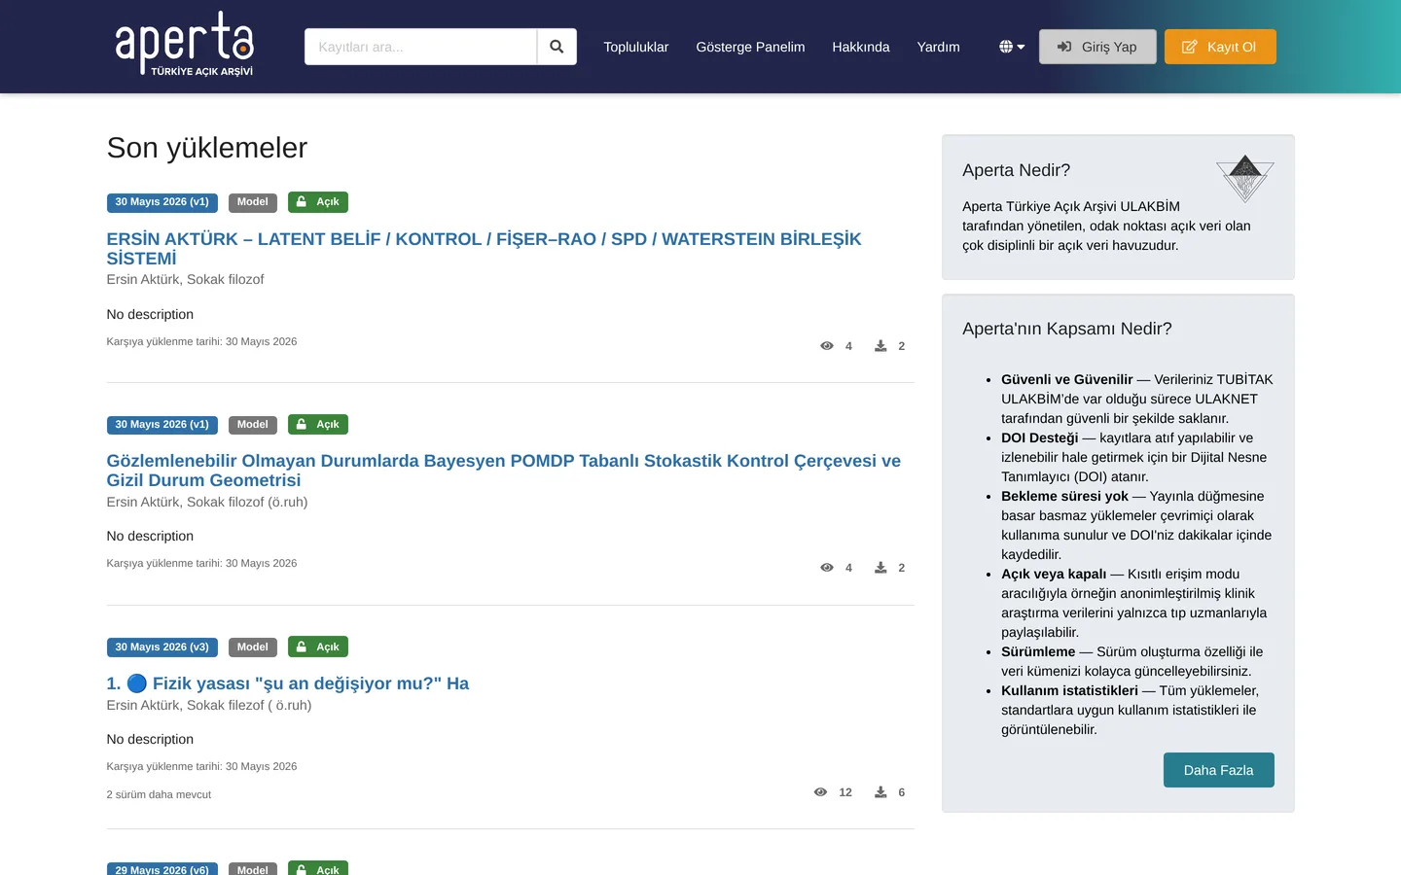Click the Model badge of the ERSİN AKTÜRK record
Image resolution: width=1401 pixels, height=875 pixels.
pos(253,202)
